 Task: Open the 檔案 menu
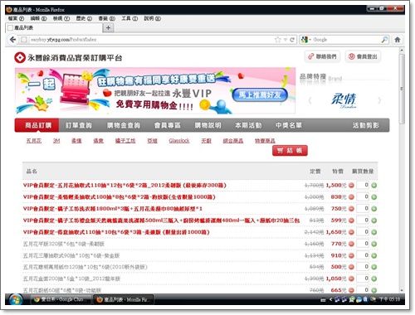click(x=16, y=18)
